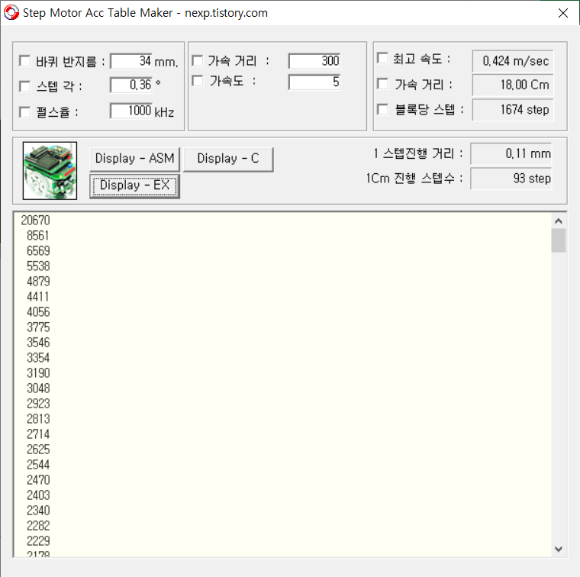Enable the 가속도 checkbox
580x577 pixels.
198,81
